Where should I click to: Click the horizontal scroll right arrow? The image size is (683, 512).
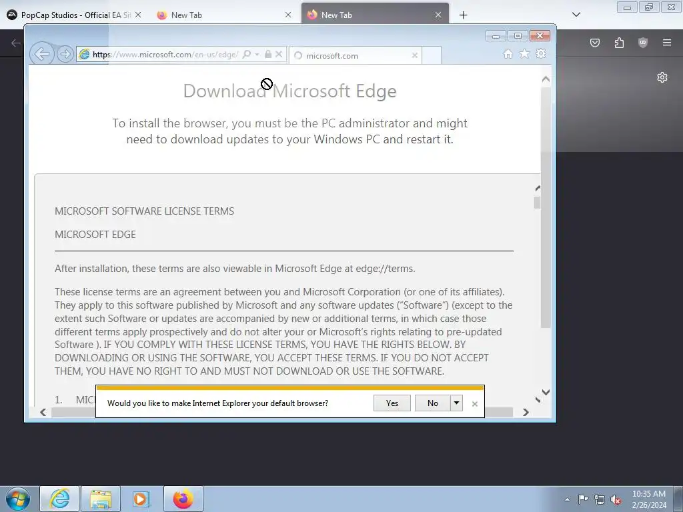click(x=526, y=412)
